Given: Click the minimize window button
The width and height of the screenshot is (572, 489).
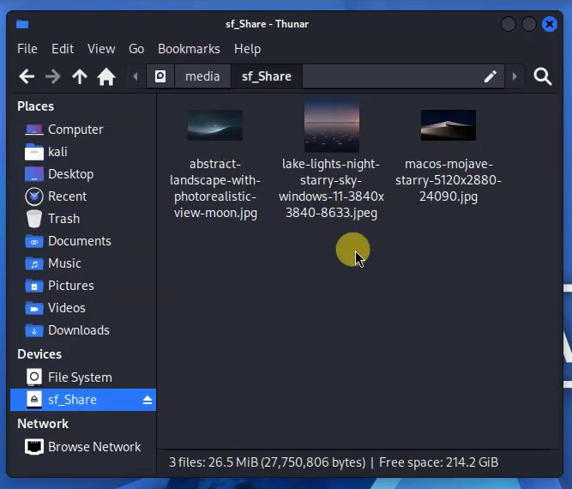Looking at the screenshot, I should (509, 24).
